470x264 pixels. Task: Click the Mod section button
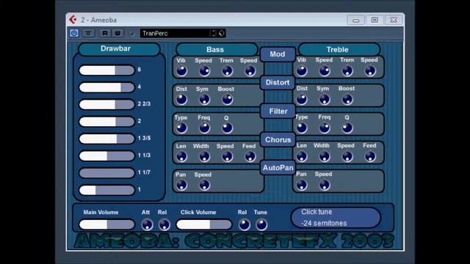[278, 54]
